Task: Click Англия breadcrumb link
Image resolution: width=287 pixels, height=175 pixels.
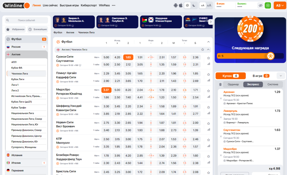Action: tap(70, 32)
